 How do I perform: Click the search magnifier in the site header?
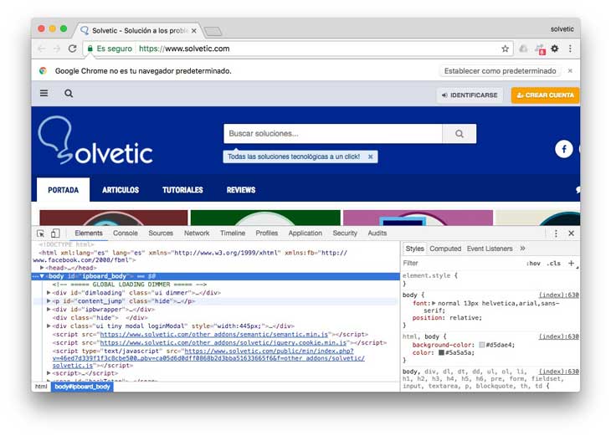pyautogui.click(x=69, y=94)
